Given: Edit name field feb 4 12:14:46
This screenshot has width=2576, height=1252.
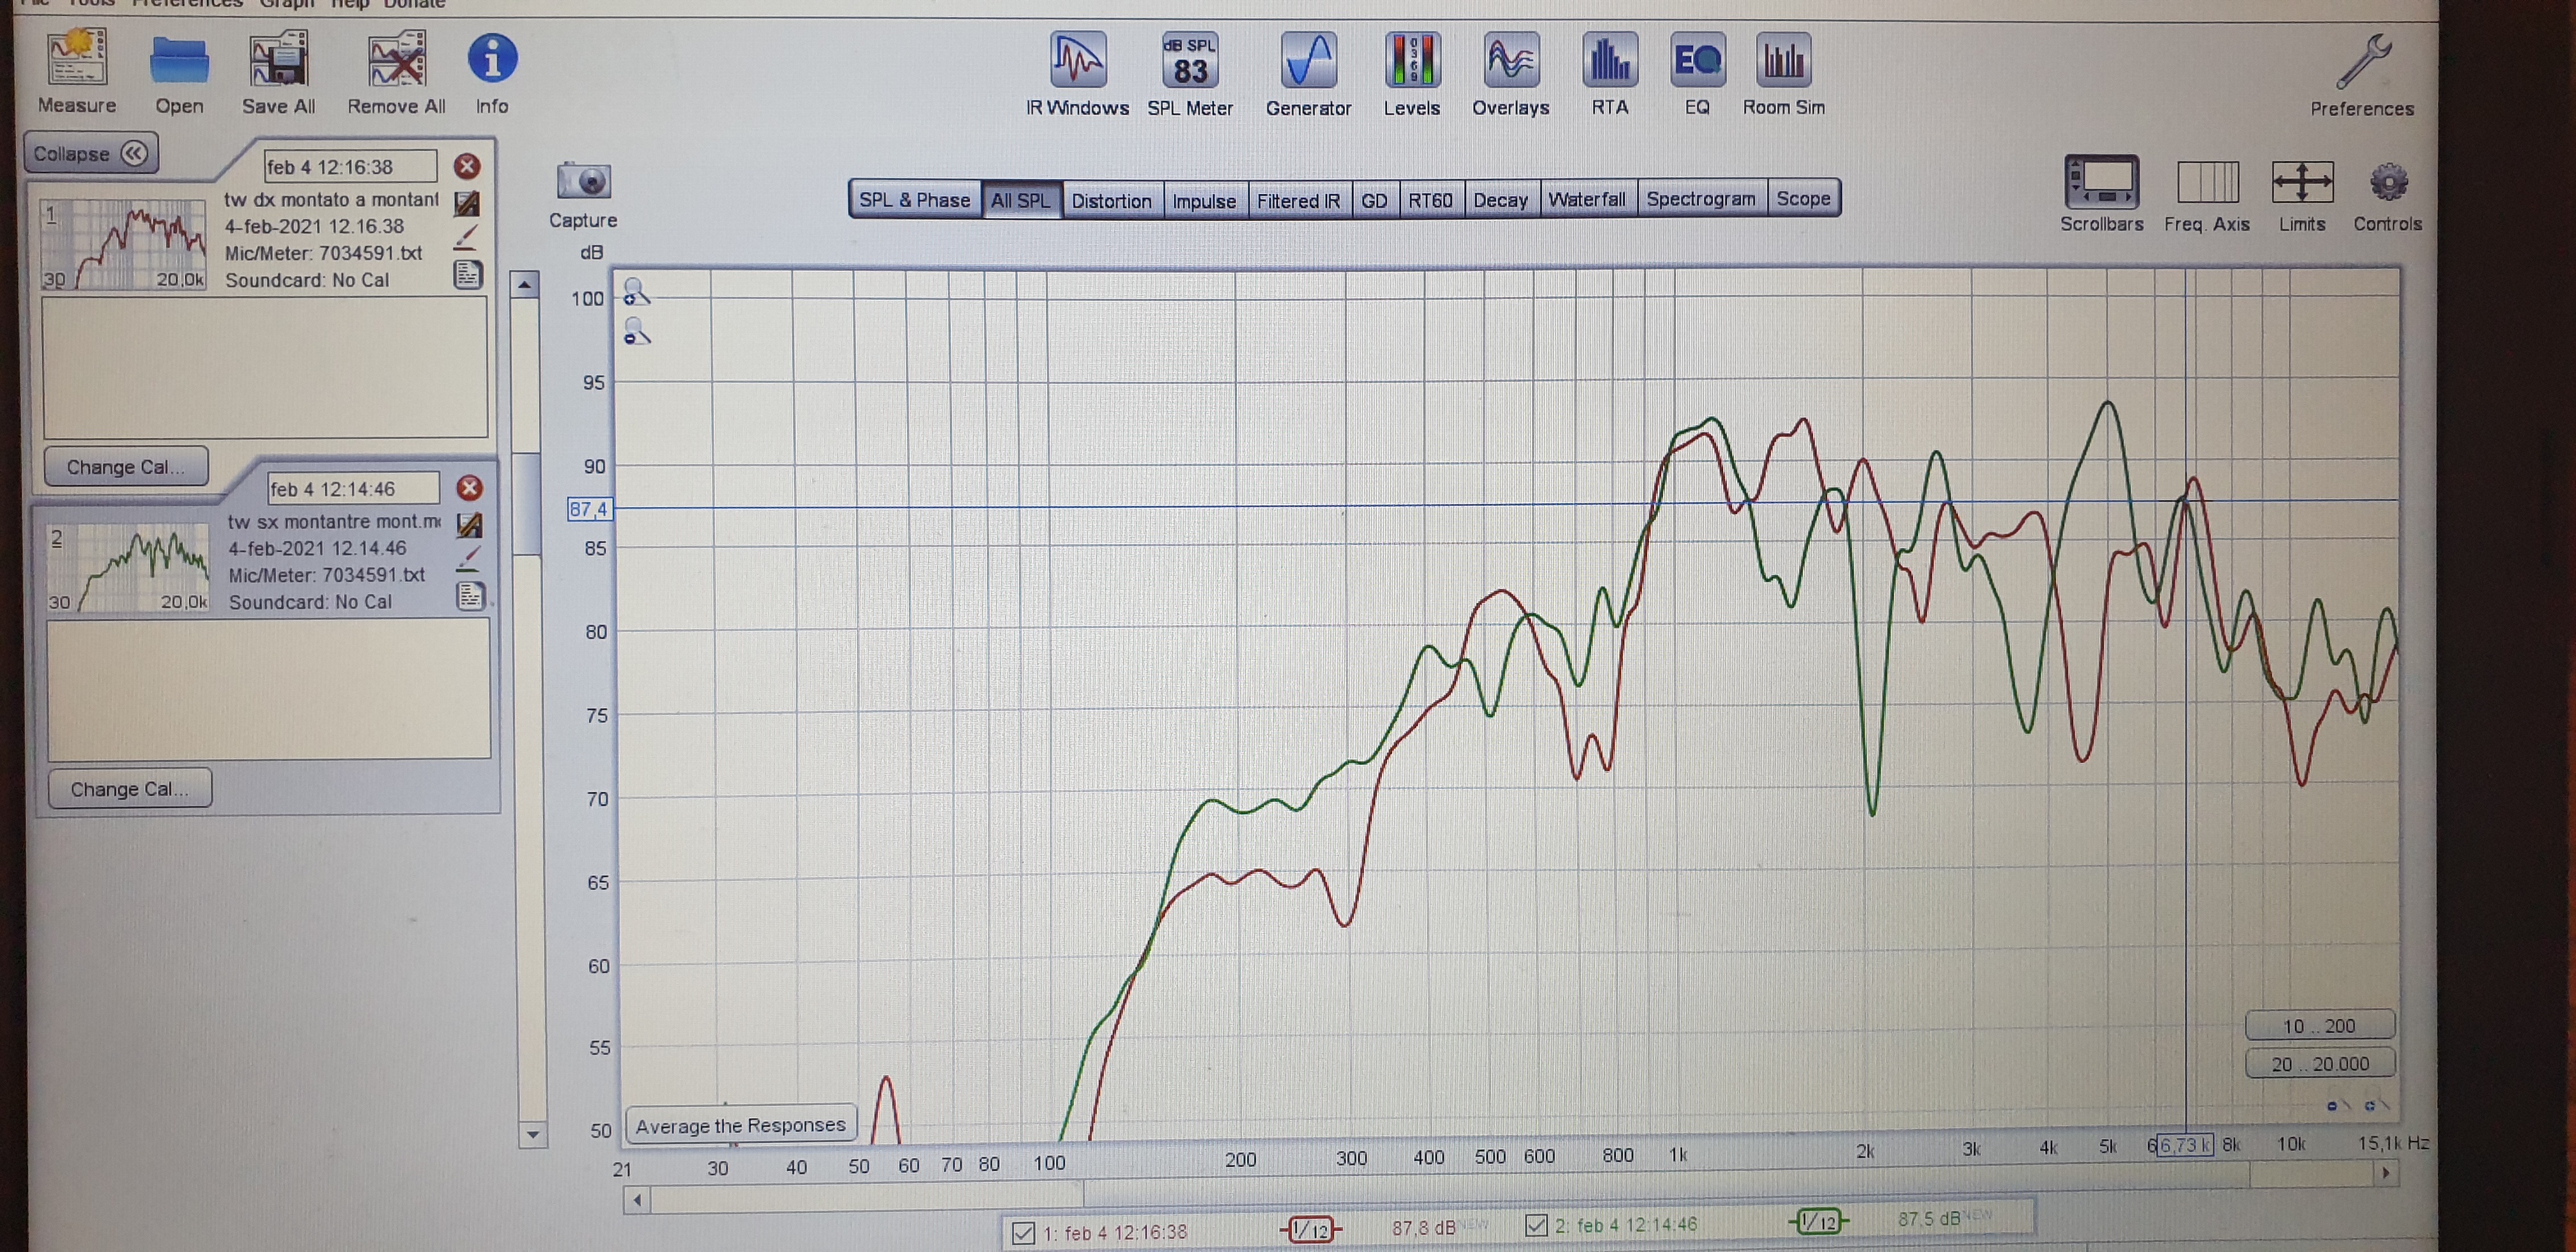Looking at the screenshot, I should 354,489.
